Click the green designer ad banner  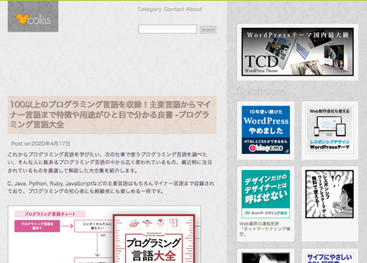[266, 194]
